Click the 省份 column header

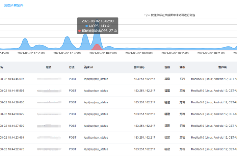(x=167, y=67)
